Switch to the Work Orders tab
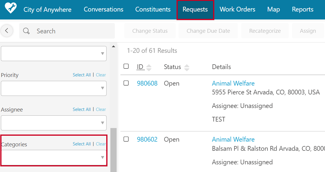Image resolution: width=325 pixels, height=172 pixels. pos(237,9)
